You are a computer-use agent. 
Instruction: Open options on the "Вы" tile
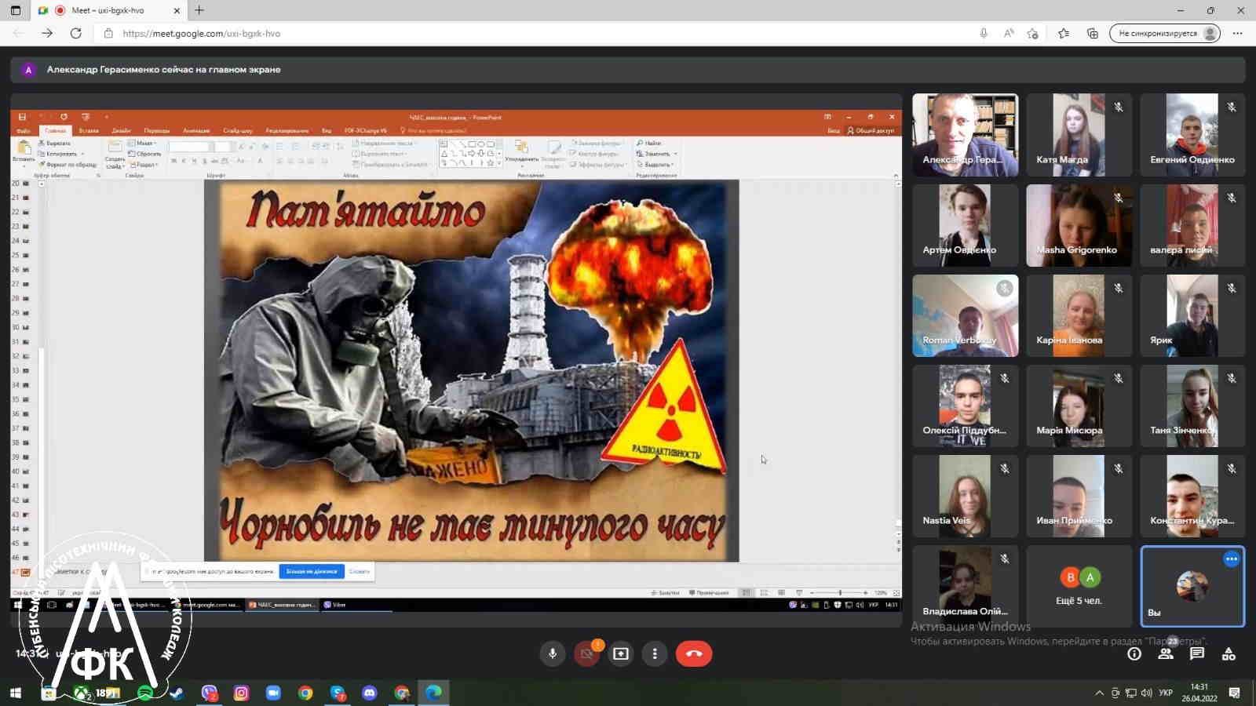point(1231,559)
